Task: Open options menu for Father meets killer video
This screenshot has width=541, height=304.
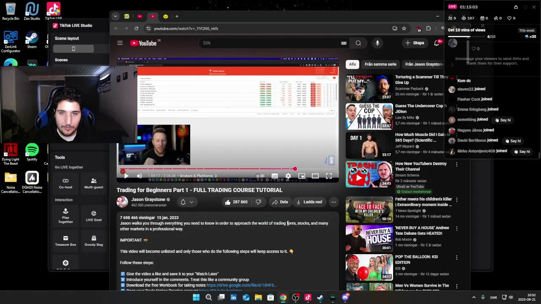Action: [x=456, y=200]
